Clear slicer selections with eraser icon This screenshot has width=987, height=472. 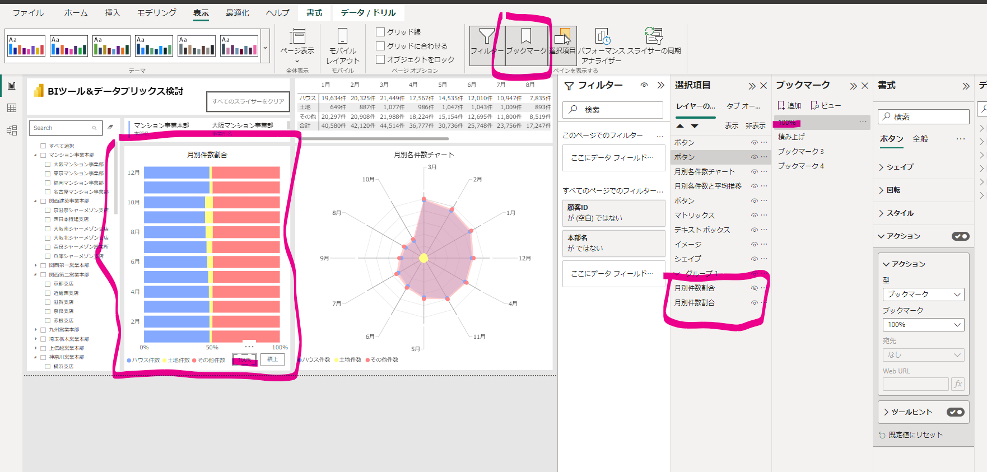[110, 127]
